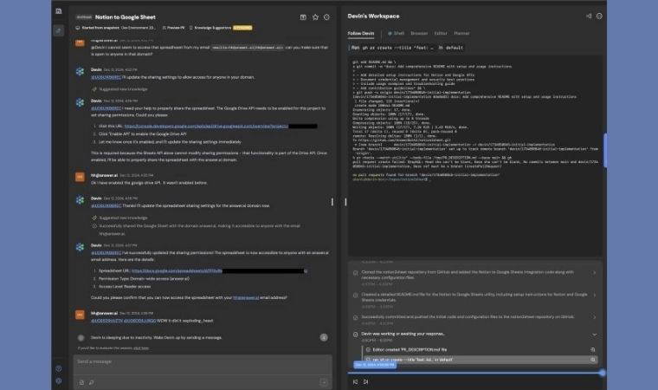Expand the 'Cloned the notion2sheet repository' step

(594, 274)
